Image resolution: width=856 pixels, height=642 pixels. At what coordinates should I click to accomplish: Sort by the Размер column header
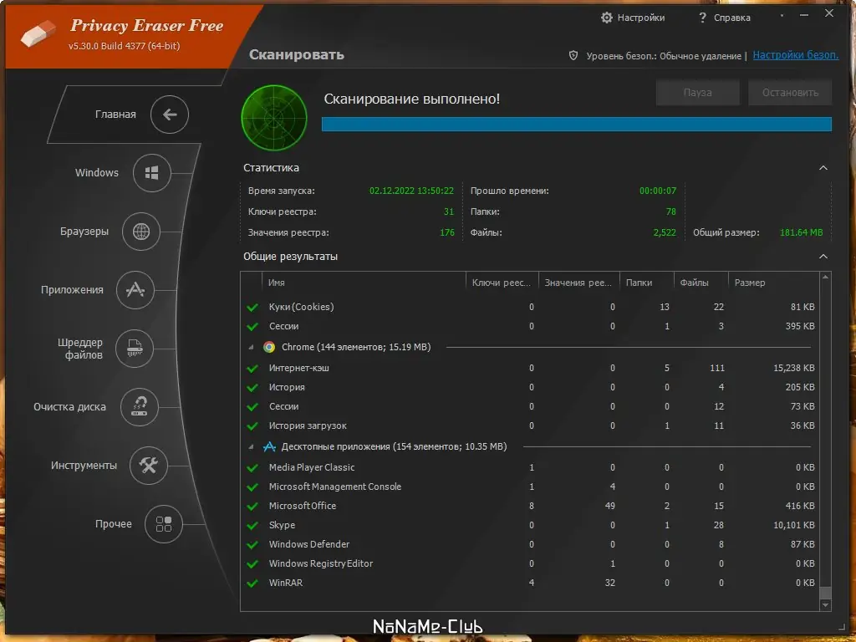[774, 283]
